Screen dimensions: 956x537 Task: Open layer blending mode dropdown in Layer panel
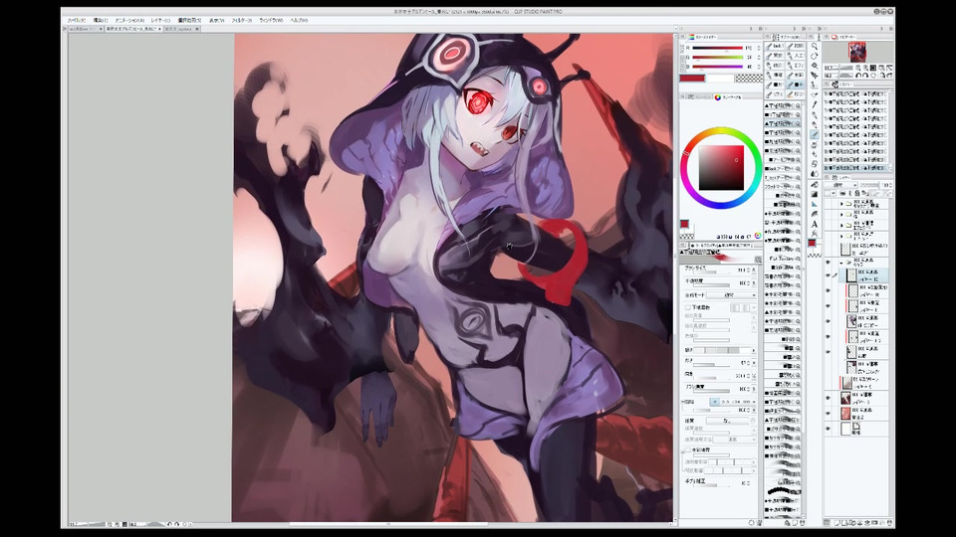pos(841,185)
